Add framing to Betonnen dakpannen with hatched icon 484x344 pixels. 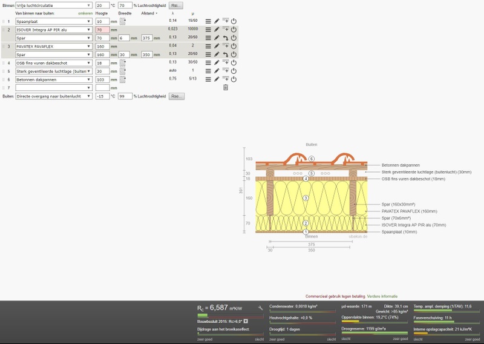[123, 80]
